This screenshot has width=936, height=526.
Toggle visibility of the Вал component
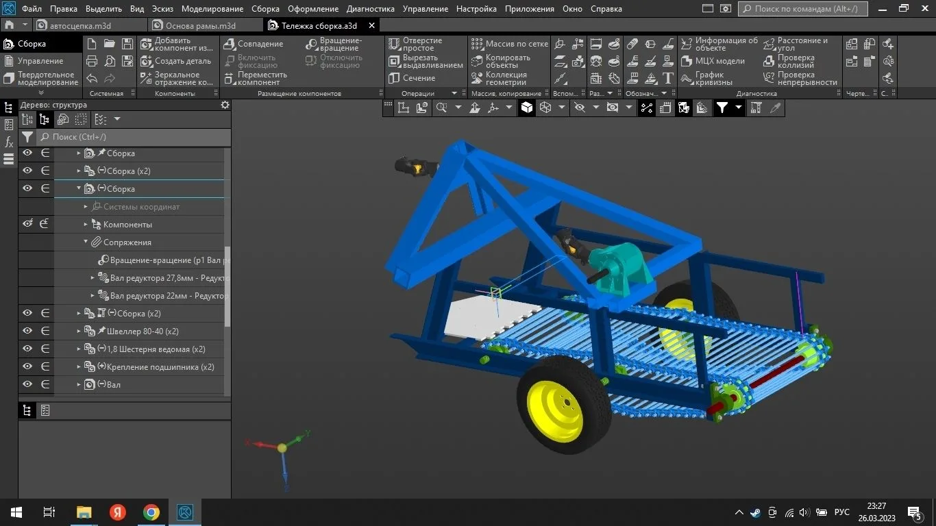coord(27,384)
